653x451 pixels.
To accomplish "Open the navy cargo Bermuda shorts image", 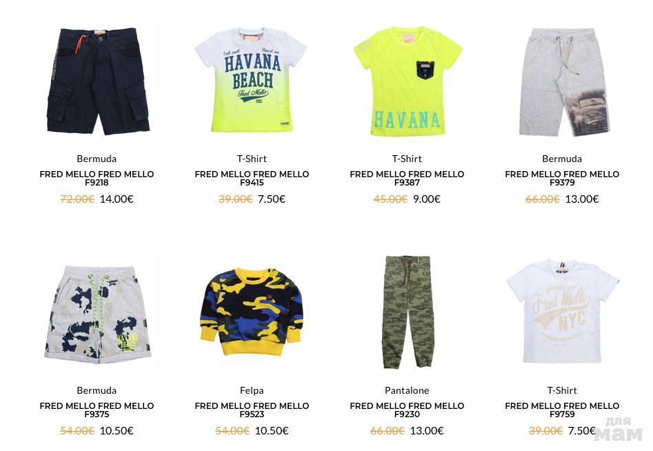I will [97, 81].
